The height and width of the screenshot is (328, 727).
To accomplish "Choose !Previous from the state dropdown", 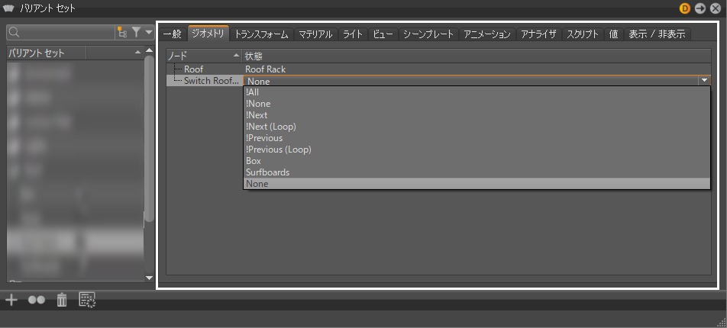I will tap(477, 138).
